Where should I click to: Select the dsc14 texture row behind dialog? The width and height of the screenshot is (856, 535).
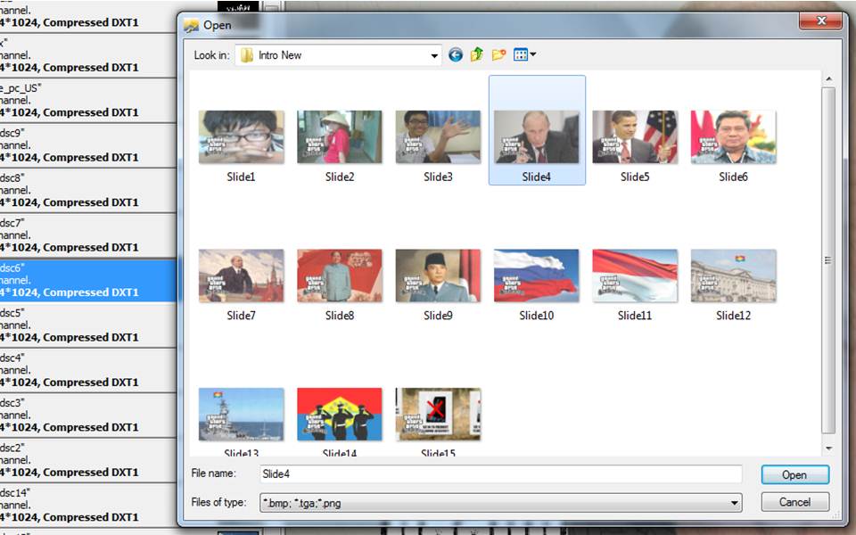coord(87,505)
